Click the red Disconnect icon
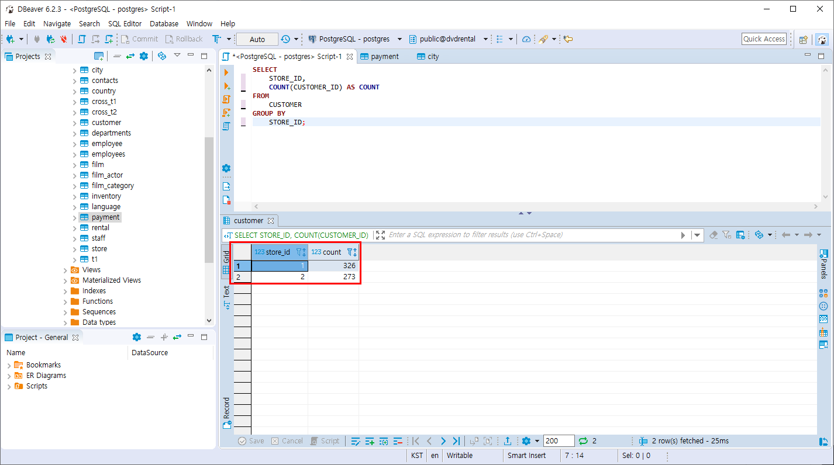 64,39
